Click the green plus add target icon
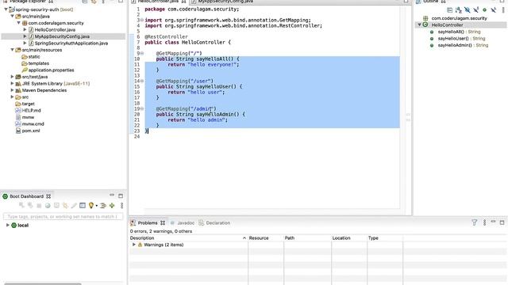The height and width of the screenshot is (285, 508). [112, 206]
